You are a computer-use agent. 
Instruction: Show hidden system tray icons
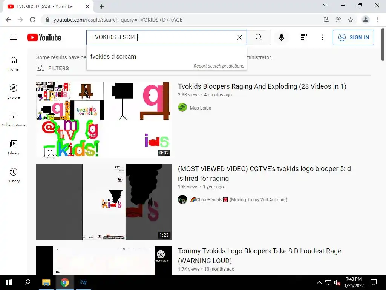click(319, 282)
